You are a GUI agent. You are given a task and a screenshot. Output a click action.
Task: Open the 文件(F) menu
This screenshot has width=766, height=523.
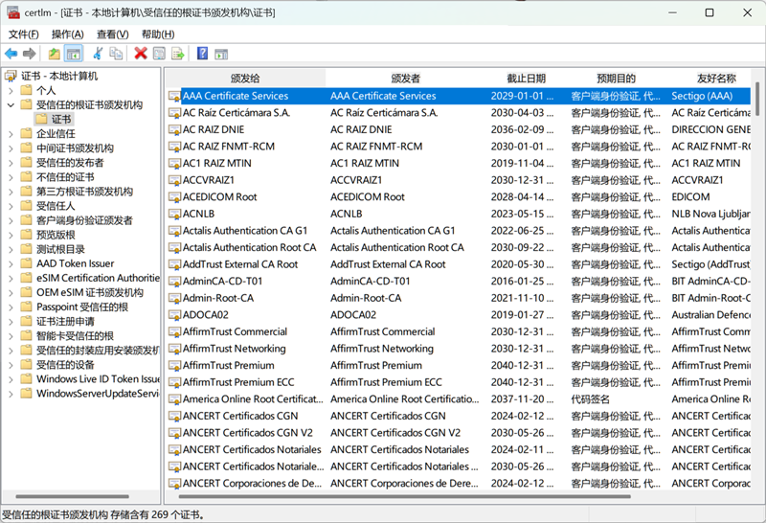[23, 34]
